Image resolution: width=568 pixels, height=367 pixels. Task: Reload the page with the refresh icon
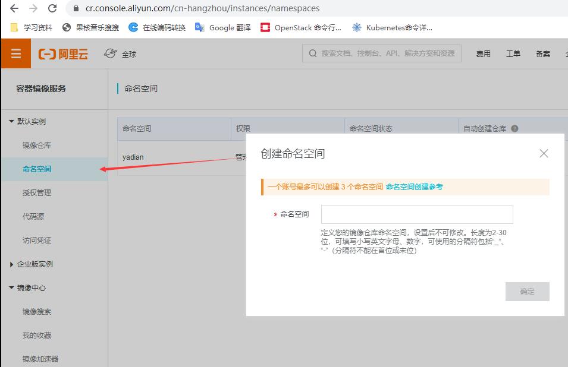[52, 8]
